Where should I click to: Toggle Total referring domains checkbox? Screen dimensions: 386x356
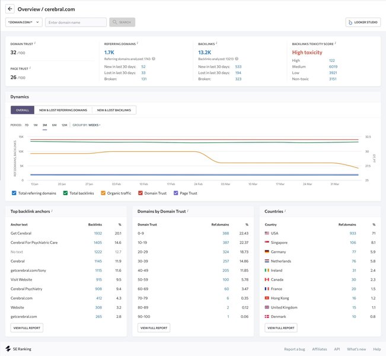[x=14, y=193]
